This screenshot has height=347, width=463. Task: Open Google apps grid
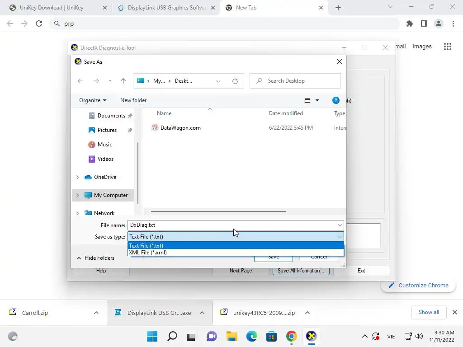point(448,47)
